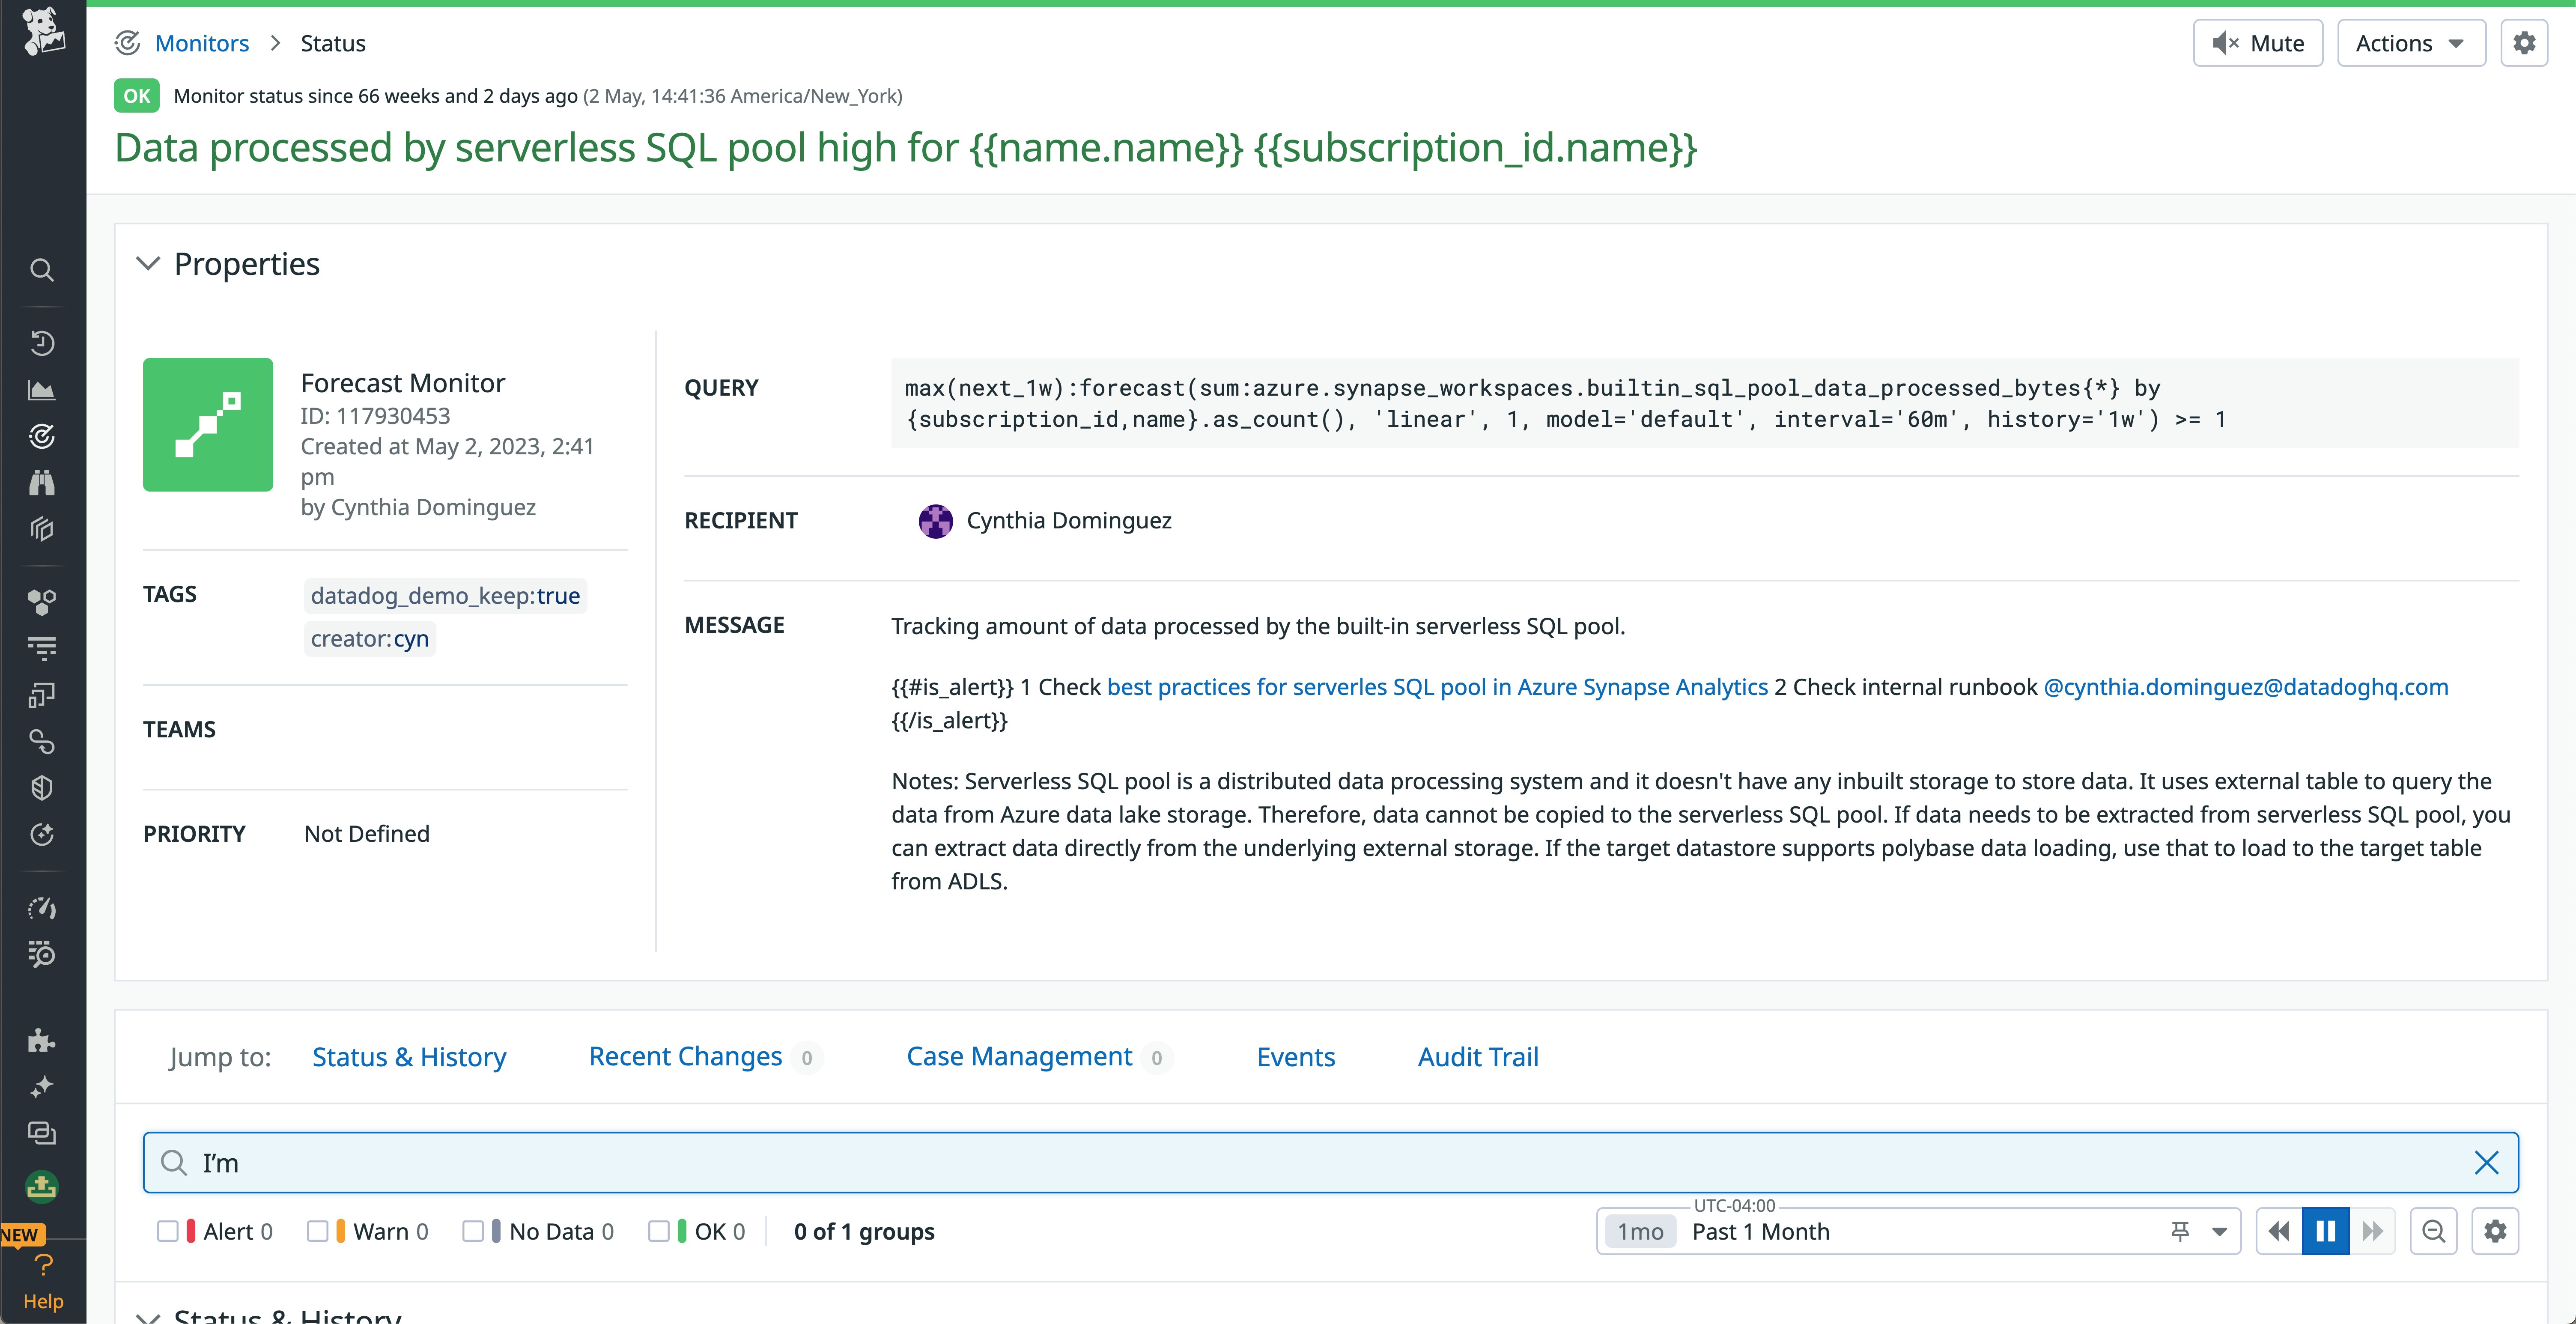The width and height of the screenshot is (2576, 1324).
Task: Click the zoom out magnifier icon
Action: coord(2434,1231)
